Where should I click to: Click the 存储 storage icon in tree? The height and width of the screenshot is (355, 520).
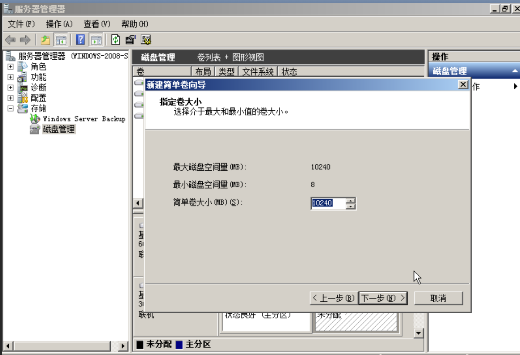pyautogui.click(x=23, y=108)
